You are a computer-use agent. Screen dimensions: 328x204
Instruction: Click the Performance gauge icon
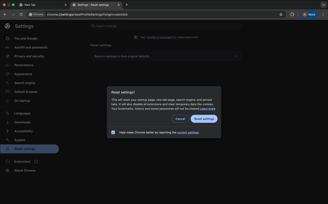click(8, 65)
